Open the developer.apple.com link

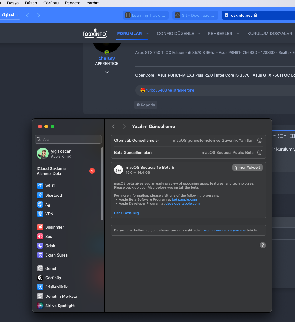coord(183,203)
